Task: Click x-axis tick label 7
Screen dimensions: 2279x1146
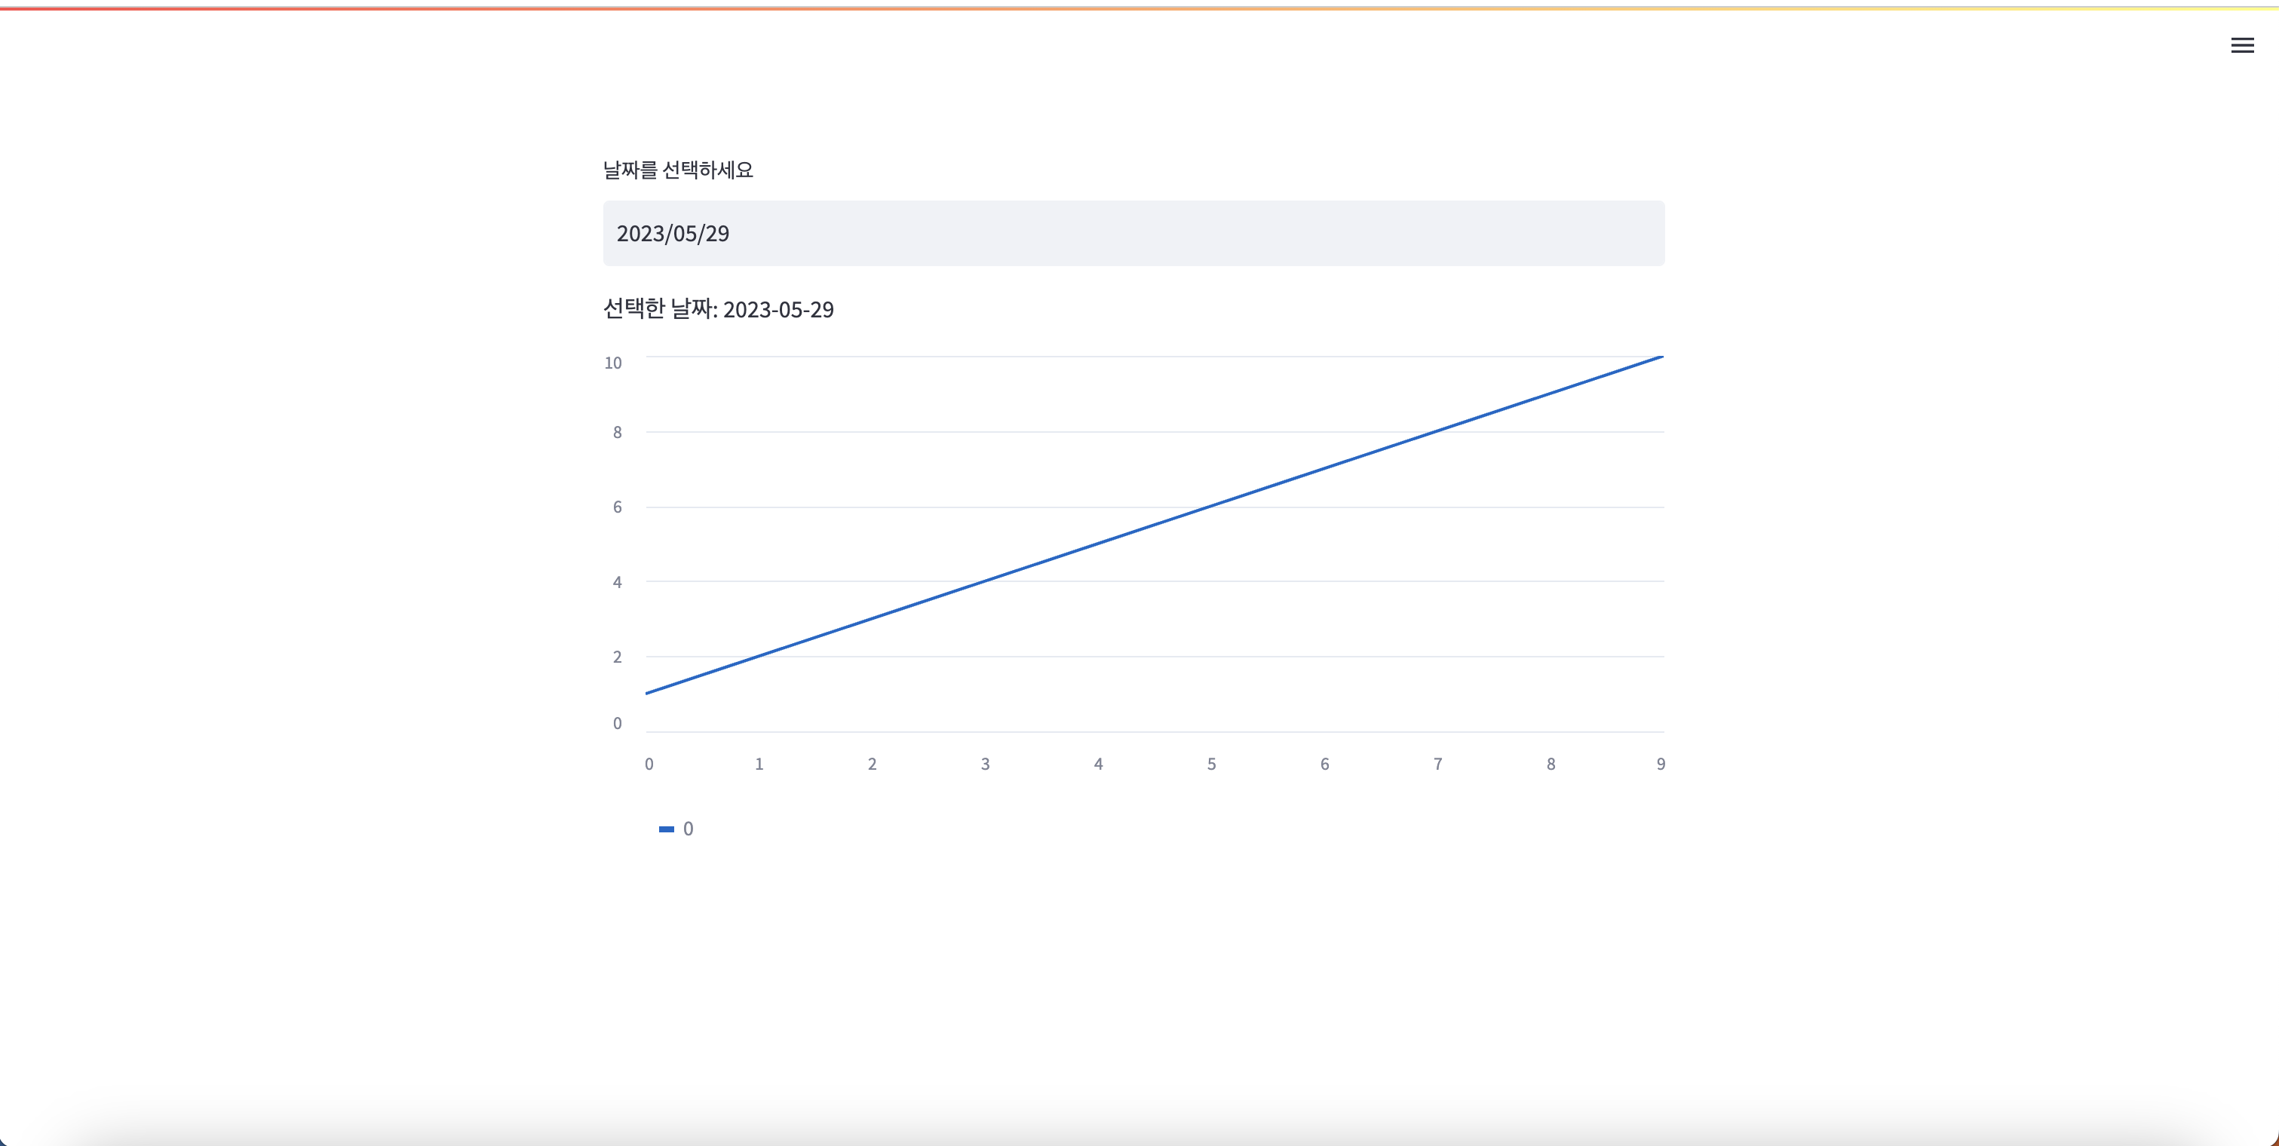Action: pos(1437,764)
